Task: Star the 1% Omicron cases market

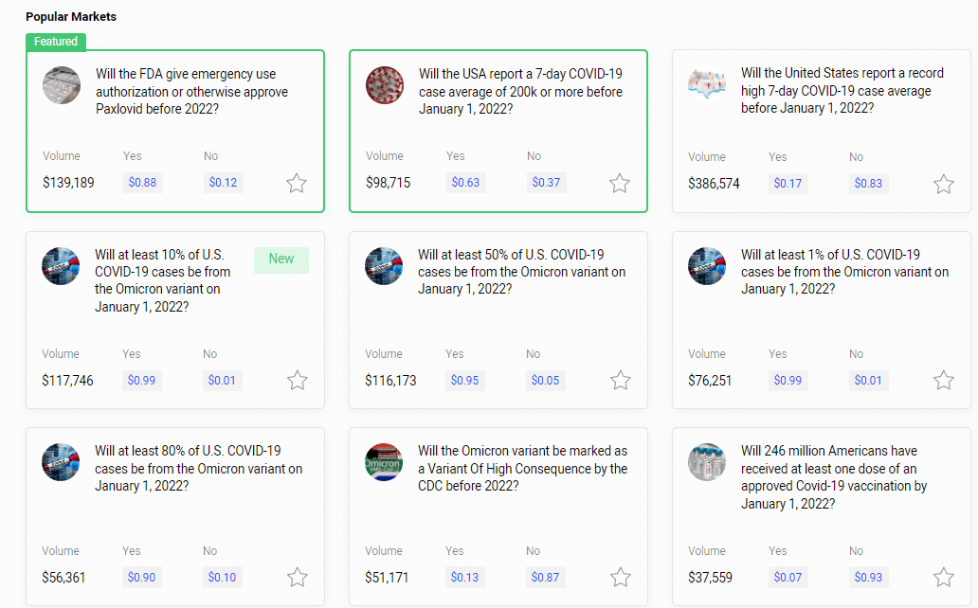Action: tap(943, 381)
